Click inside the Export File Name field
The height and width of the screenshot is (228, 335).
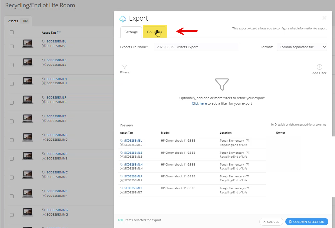pyautogui.click(x=196, y=47)
